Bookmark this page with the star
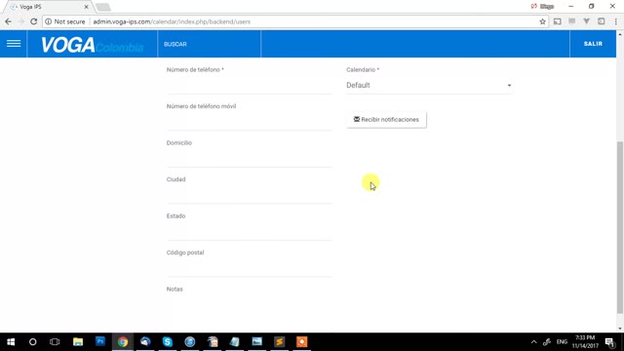 point(542,21)
